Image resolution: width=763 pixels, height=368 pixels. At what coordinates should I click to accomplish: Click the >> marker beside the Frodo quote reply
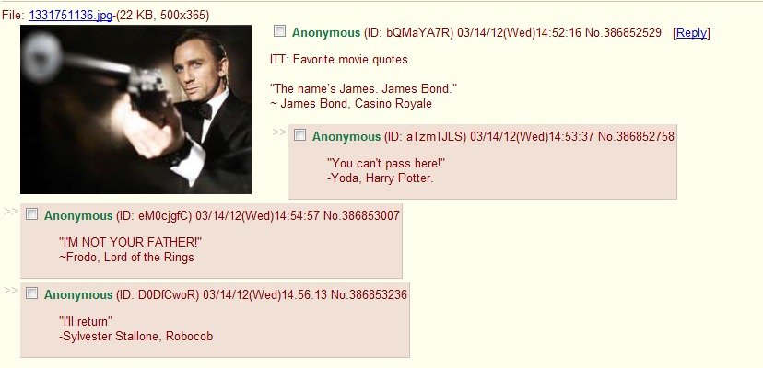point(11,211)
